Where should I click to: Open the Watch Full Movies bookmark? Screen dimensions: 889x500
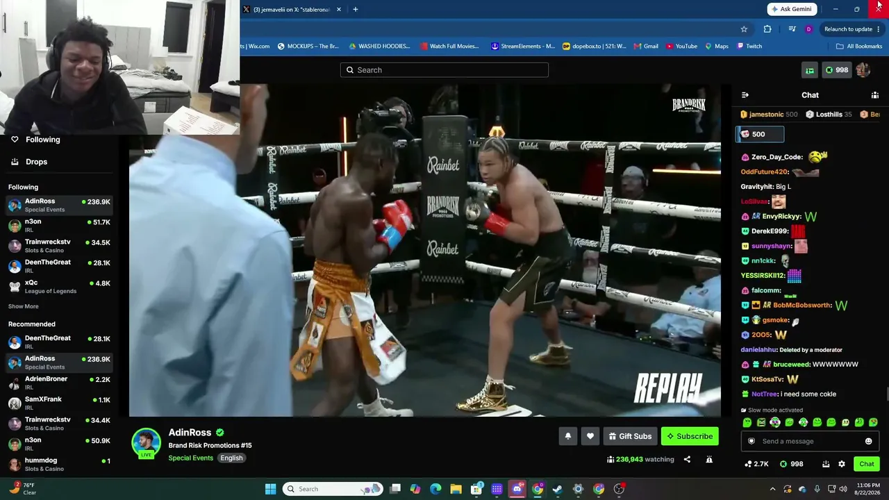tap(449, 47)
